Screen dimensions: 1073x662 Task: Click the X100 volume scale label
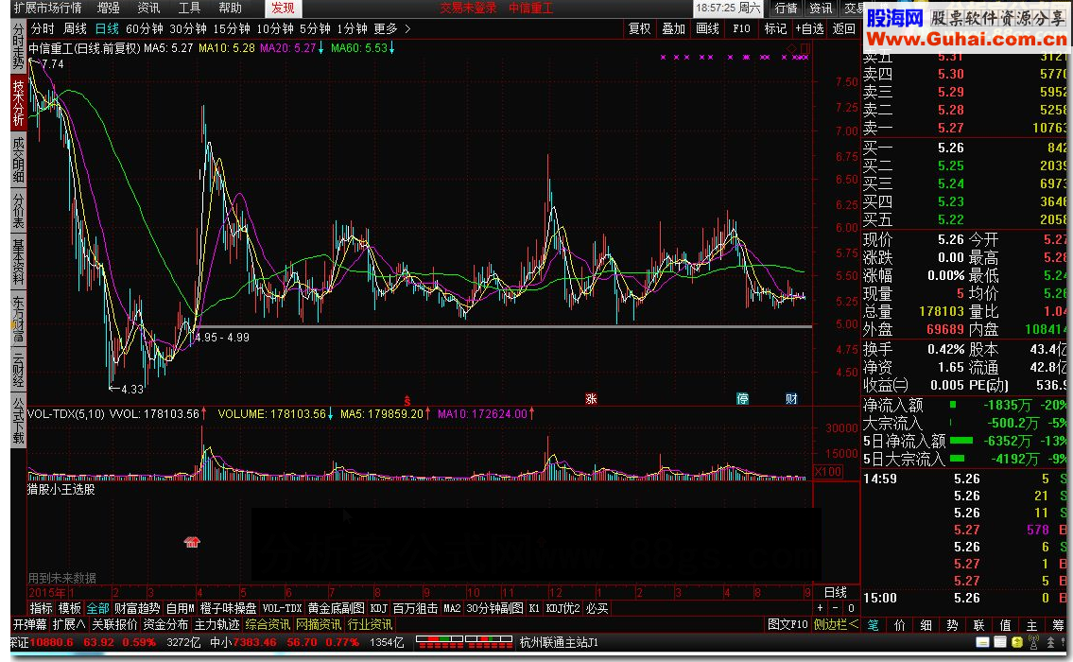click(828, 472)
